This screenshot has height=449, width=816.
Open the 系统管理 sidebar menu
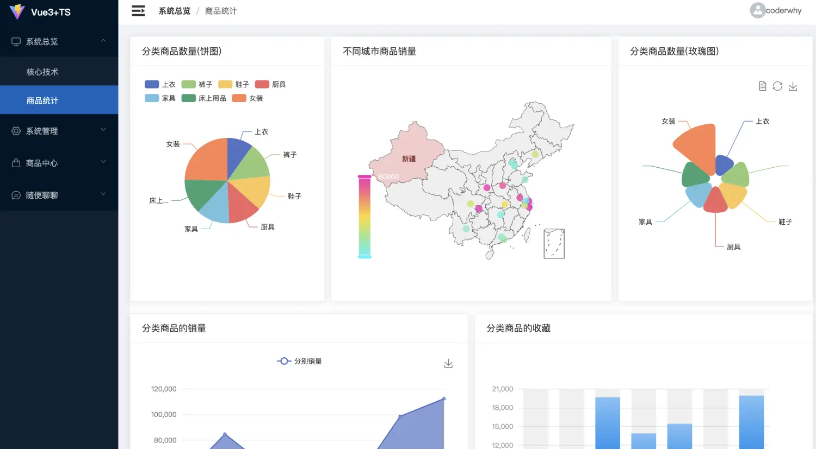(x=59, y=131)
